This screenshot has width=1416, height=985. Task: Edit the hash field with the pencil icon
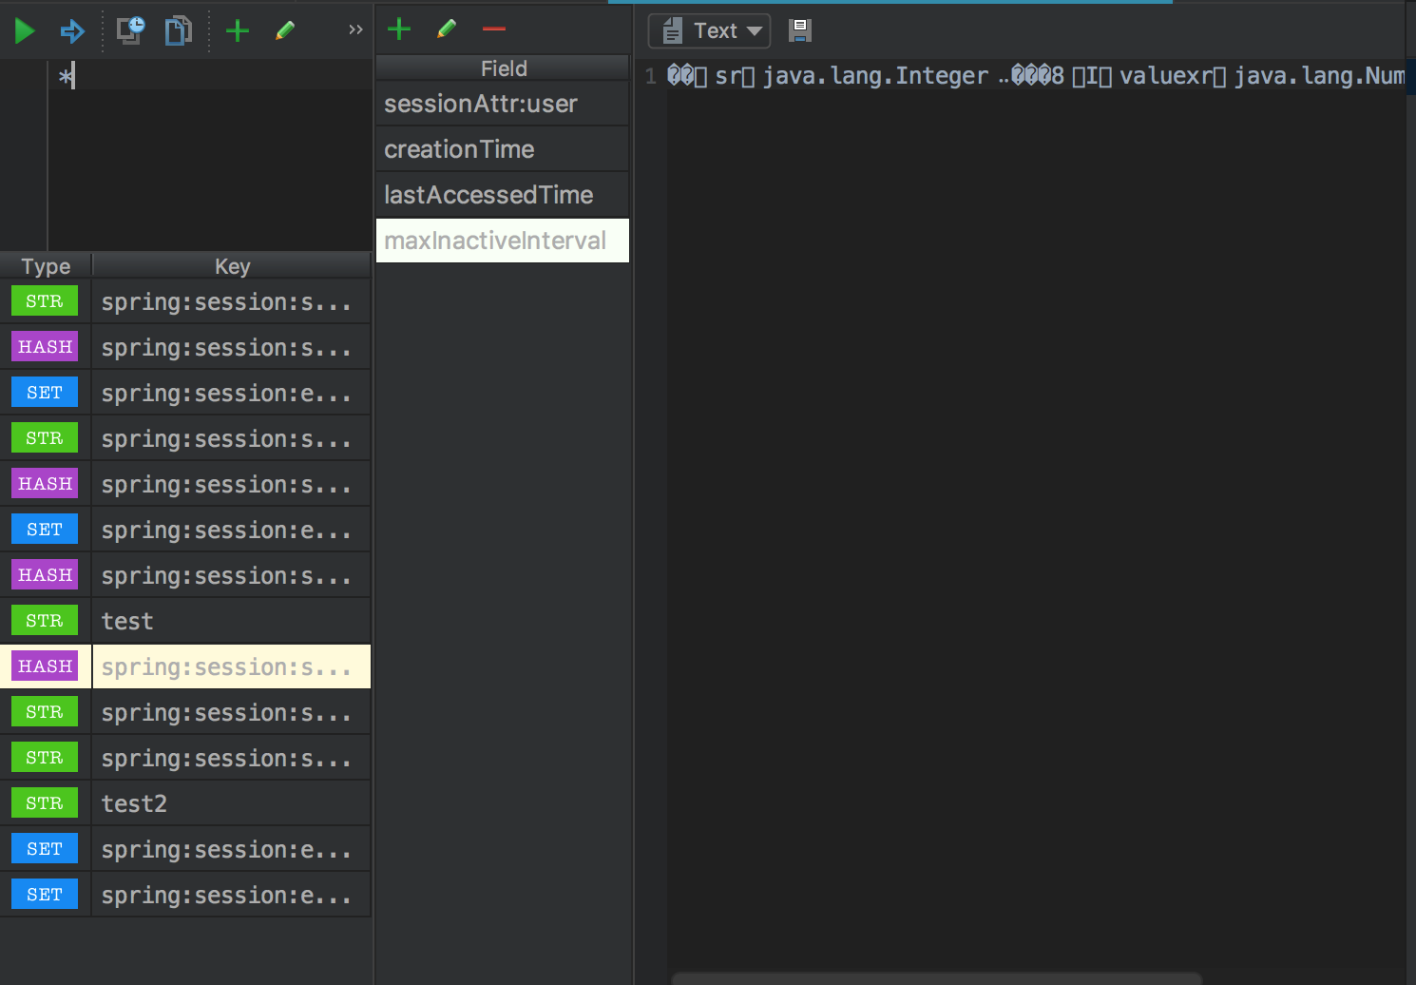pos(447,29)
